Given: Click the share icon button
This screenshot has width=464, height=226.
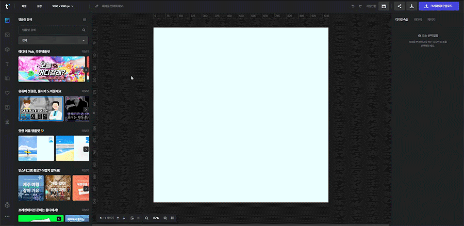Looking at the screenshot, I should click(399, 6).
